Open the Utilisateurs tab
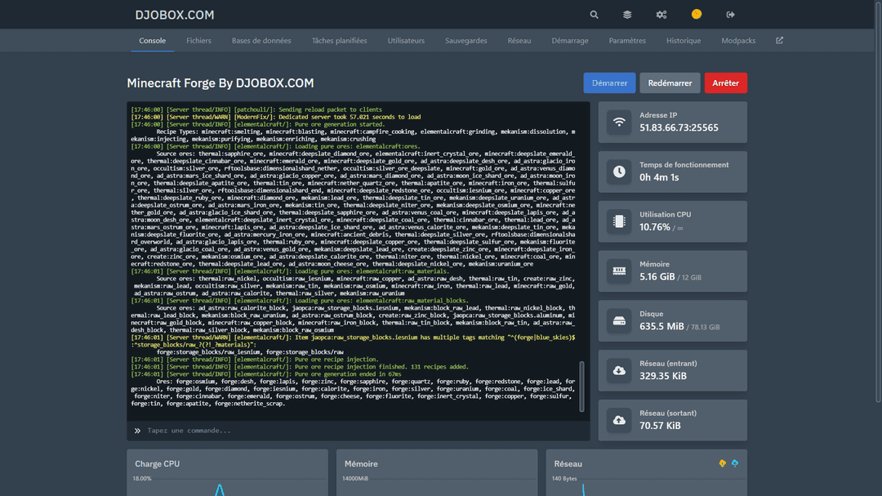882x496 pixels. click(x=406, y=41)
